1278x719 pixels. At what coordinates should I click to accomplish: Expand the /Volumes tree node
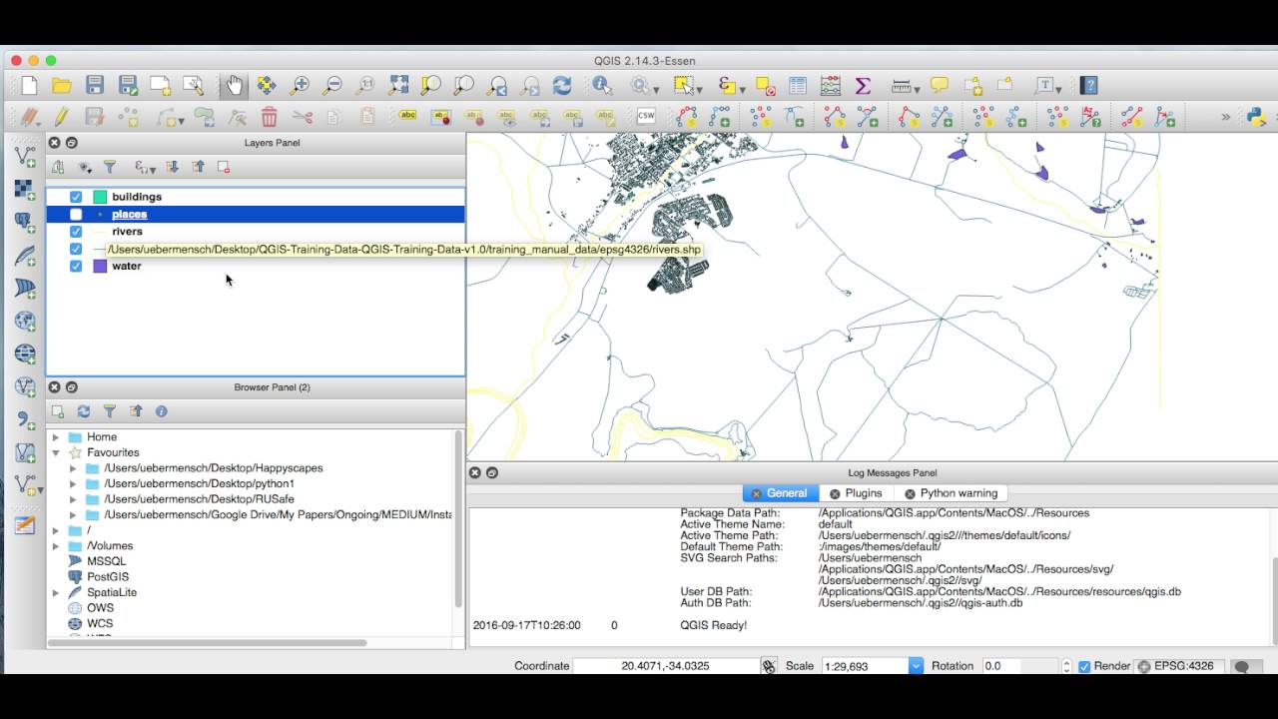[56, 546]
